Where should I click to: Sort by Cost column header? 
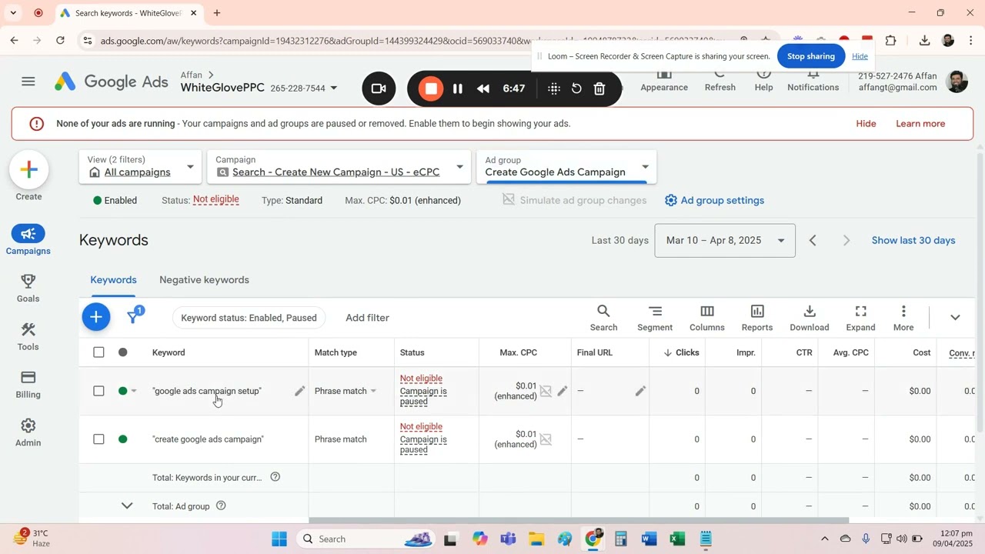(x=922, y=352)
